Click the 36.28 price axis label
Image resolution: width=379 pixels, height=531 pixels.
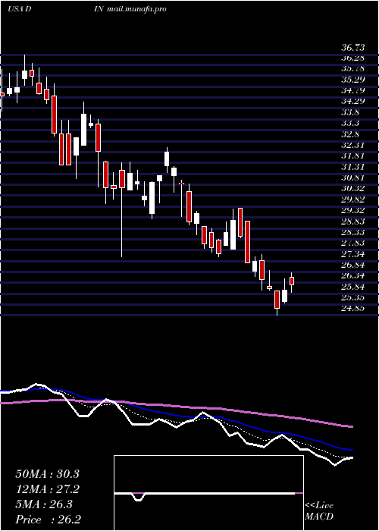[352, 58]
